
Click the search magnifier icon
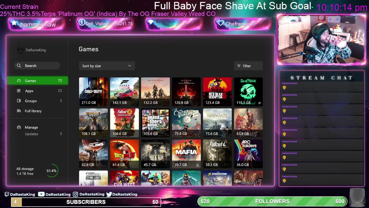[19, 66]
